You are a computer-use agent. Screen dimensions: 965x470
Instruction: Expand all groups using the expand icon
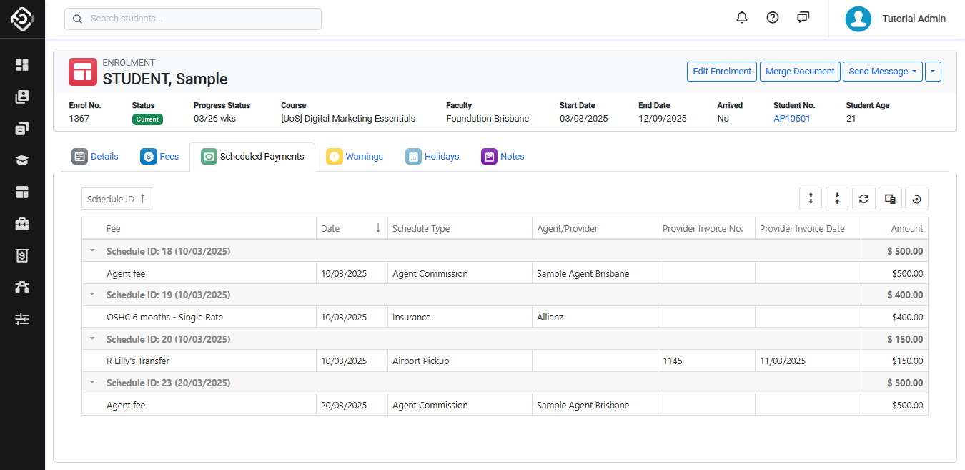(x=811, y=199)
